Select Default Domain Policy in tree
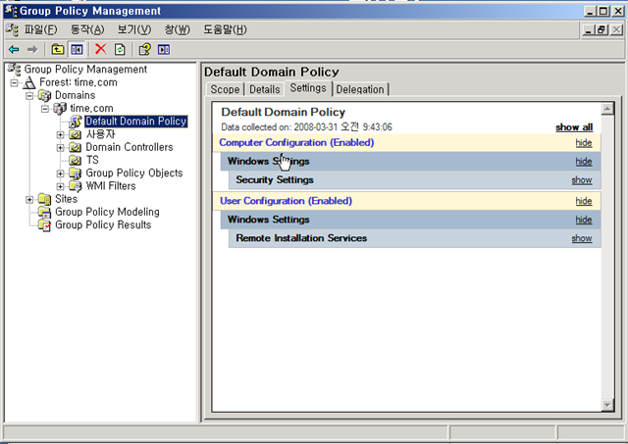The height and width of the screenshot is (444, 628). (135, 122)
